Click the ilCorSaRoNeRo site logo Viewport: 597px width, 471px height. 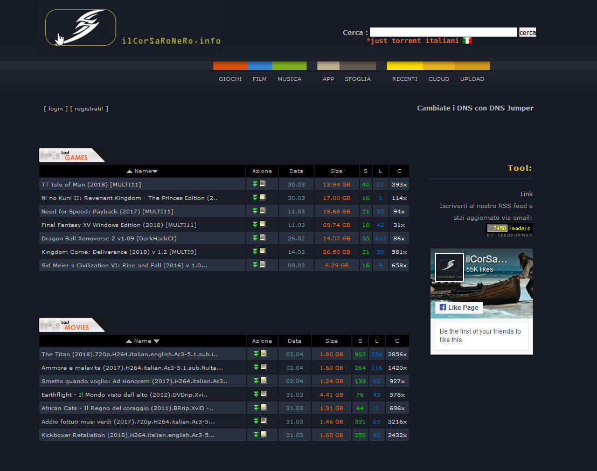[x=81, y=27]
